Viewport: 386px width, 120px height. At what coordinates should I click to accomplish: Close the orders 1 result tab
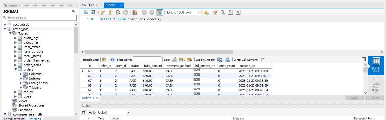click(97, 98)
